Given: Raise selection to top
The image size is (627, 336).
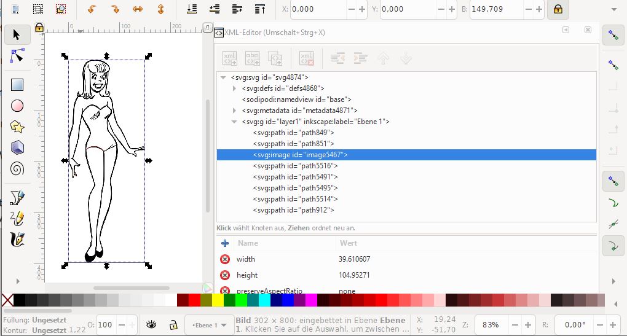Looking at the screenshot, I should tap(260, 9).
